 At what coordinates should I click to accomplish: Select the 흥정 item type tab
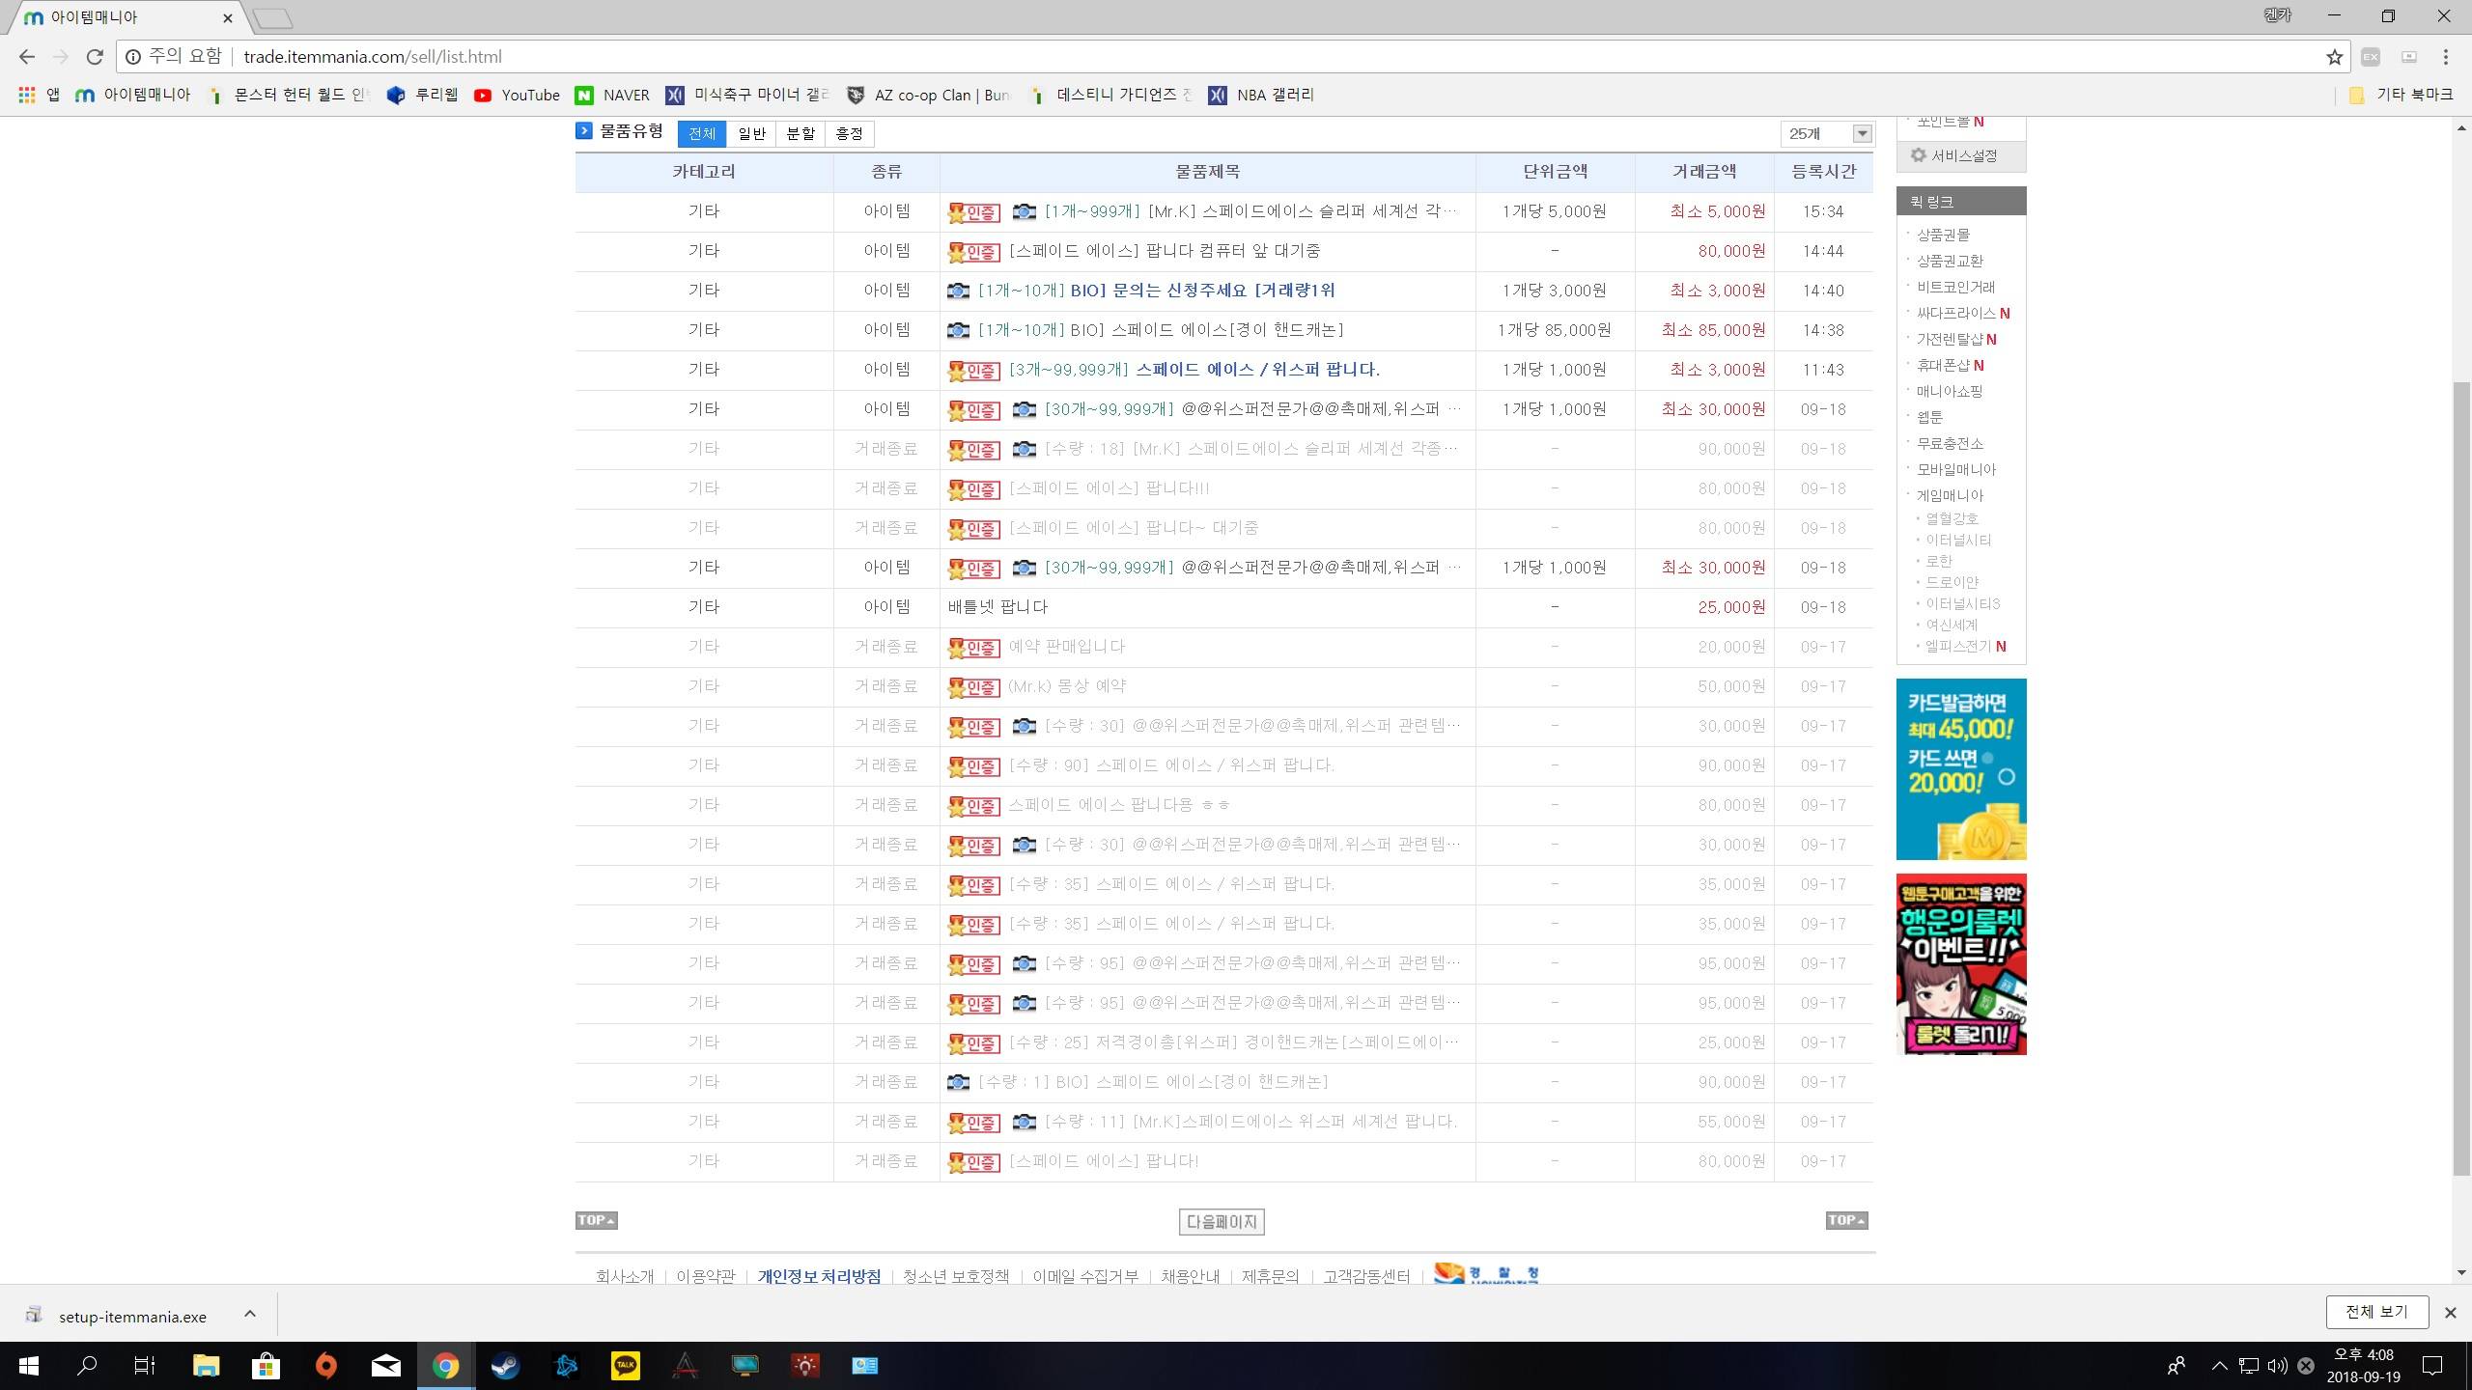click(x=850, y=134)
